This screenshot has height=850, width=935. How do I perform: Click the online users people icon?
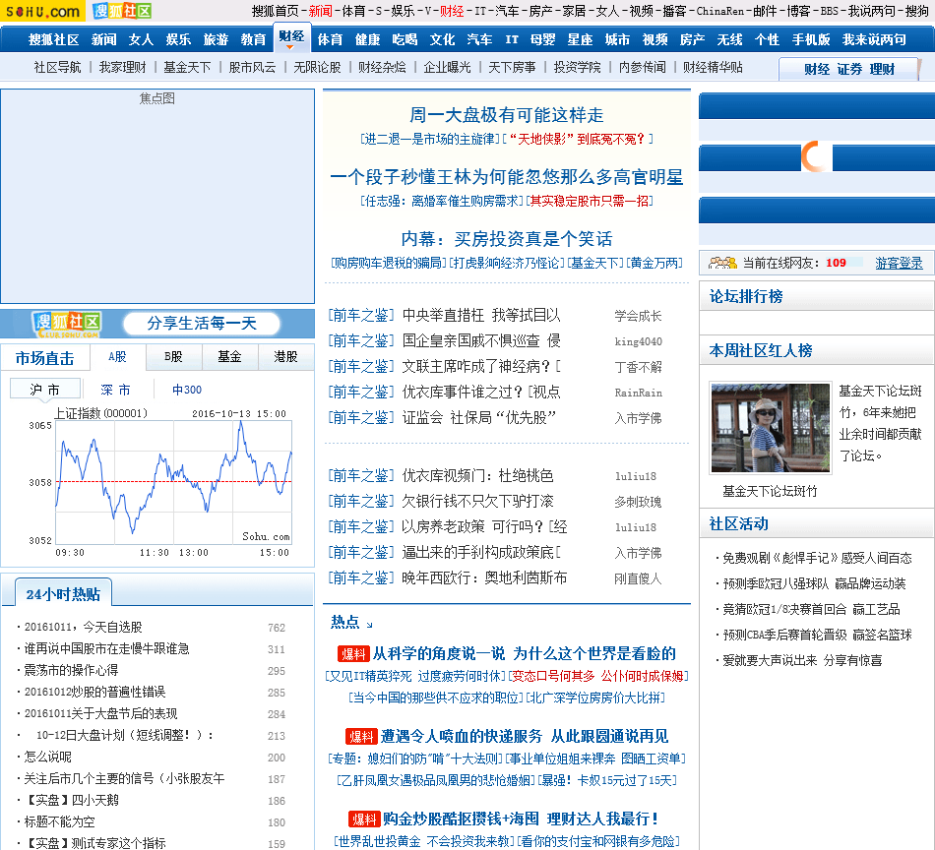coord(722,263)
